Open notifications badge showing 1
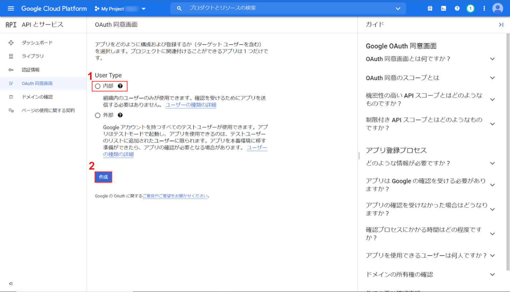Viewport: 510px width, 292px height. [471, 8]
